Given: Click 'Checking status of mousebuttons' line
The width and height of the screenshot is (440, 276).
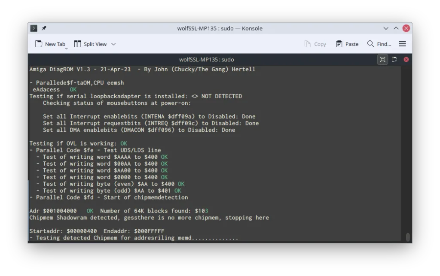Looking at the screenshot, I should coord(117,103).
